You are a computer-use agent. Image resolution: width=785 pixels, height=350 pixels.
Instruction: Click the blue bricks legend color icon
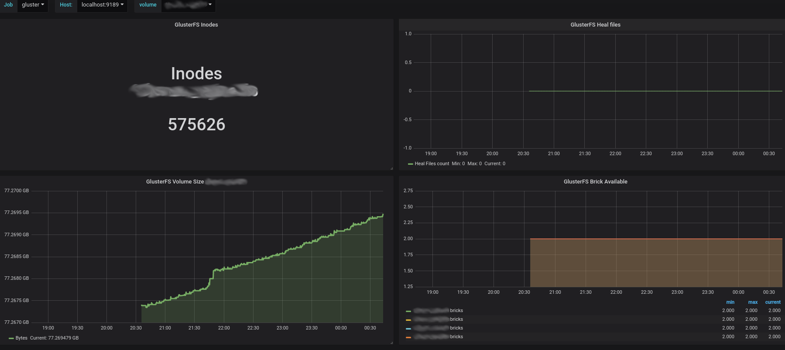(408, 329)
